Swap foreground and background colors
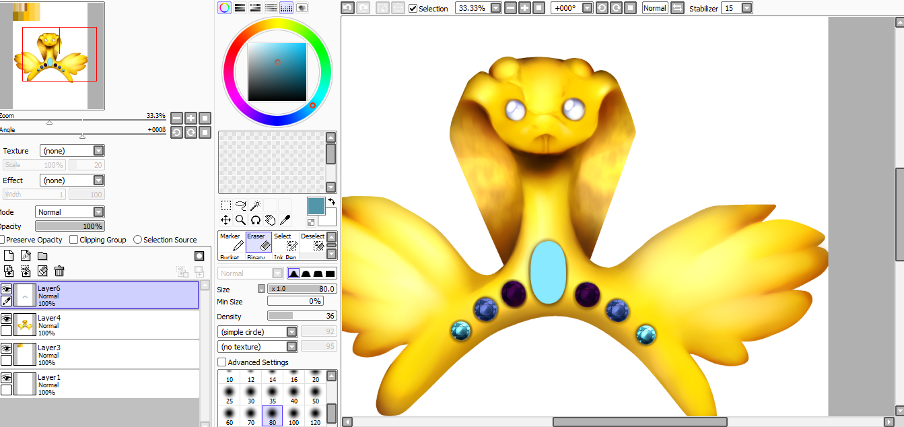This screenshot has height=427, width=904. coord(331,201)
